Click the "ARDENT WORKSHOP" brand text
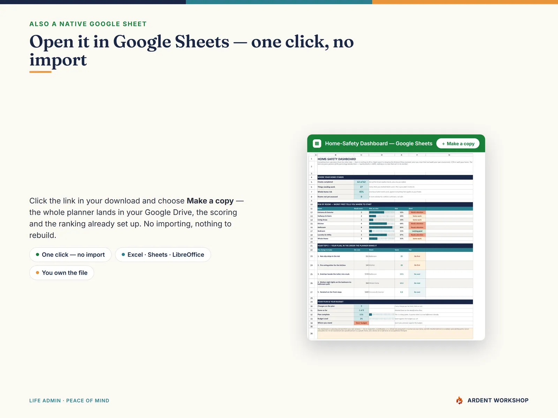The image size is (558, 418). [x=498, y=400]
